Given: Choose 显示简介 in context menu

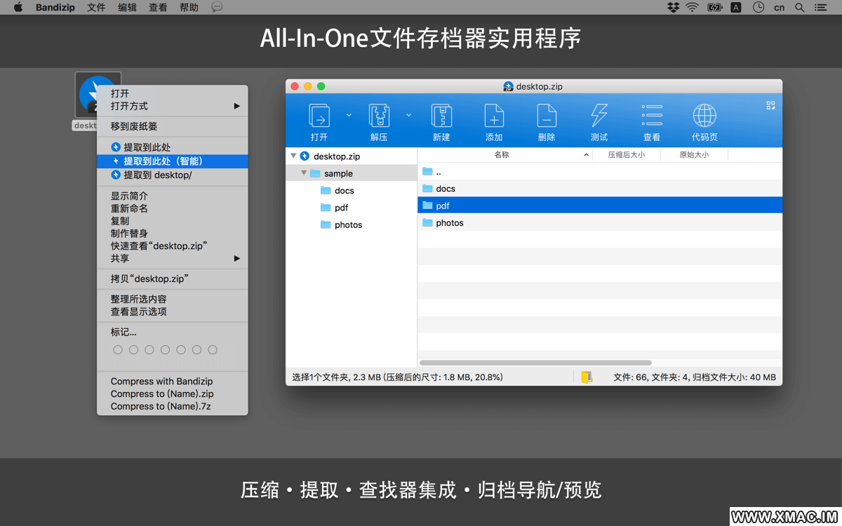Looking at the screenshot, I should tap(173, 196).
